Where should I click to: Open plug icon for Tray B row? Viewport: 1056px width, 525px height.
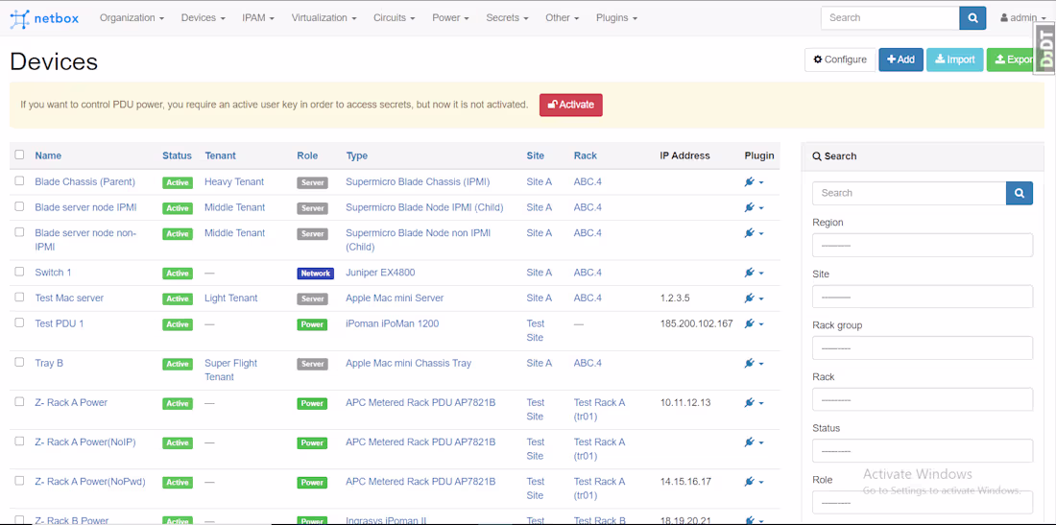click(x=754, y=364)
